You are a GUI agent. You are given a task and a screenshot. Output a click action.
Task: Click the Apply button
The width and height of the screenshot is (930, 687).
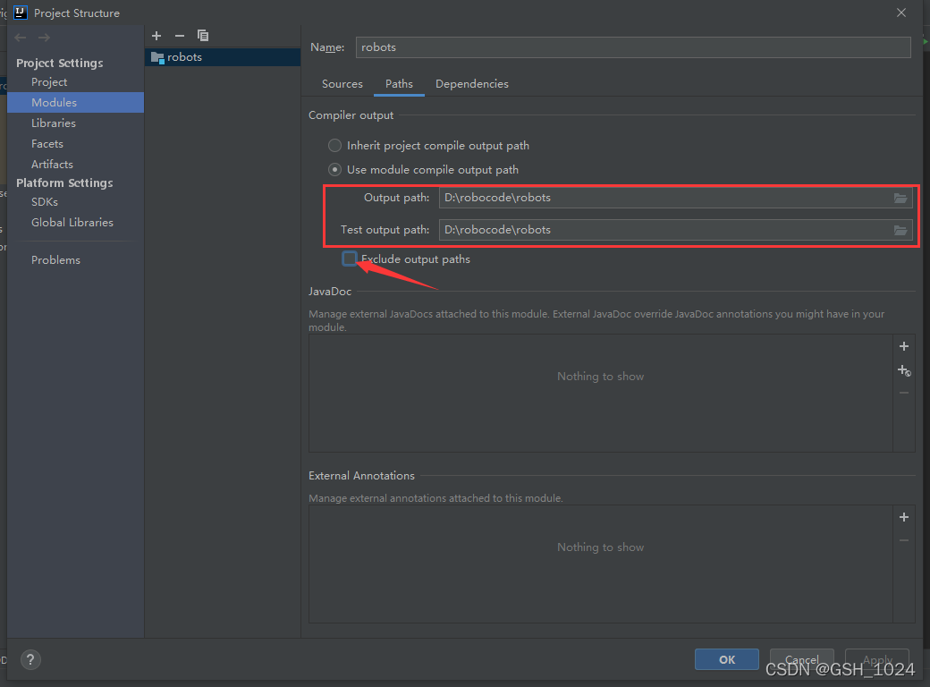pyautogui.click(x=876, y=659)
